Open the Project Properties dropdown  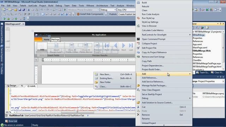point(223,81)
